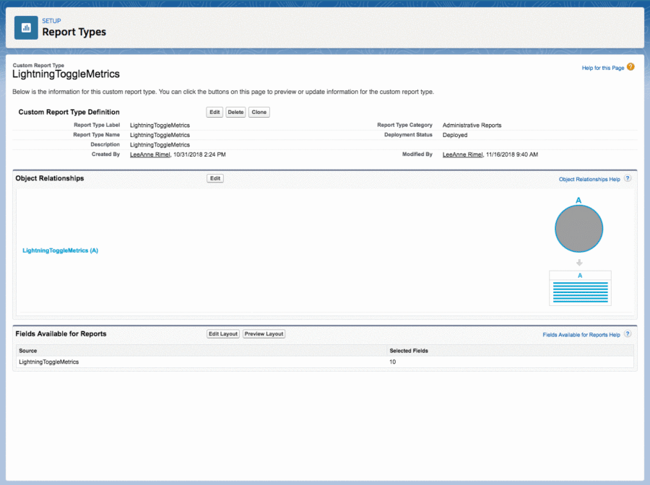Click the Description field value
This screenshot has width=650, height=485.
click(160, 144)
